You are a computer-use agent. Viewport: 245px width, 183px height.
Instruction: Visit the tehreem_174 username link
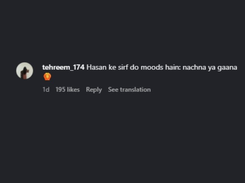(x=64, y=67)
